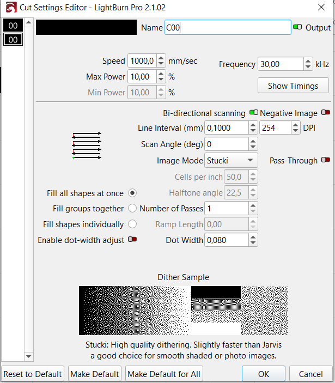
Task: Select the first 00 layer entry
Action: [x=13, y=26]
